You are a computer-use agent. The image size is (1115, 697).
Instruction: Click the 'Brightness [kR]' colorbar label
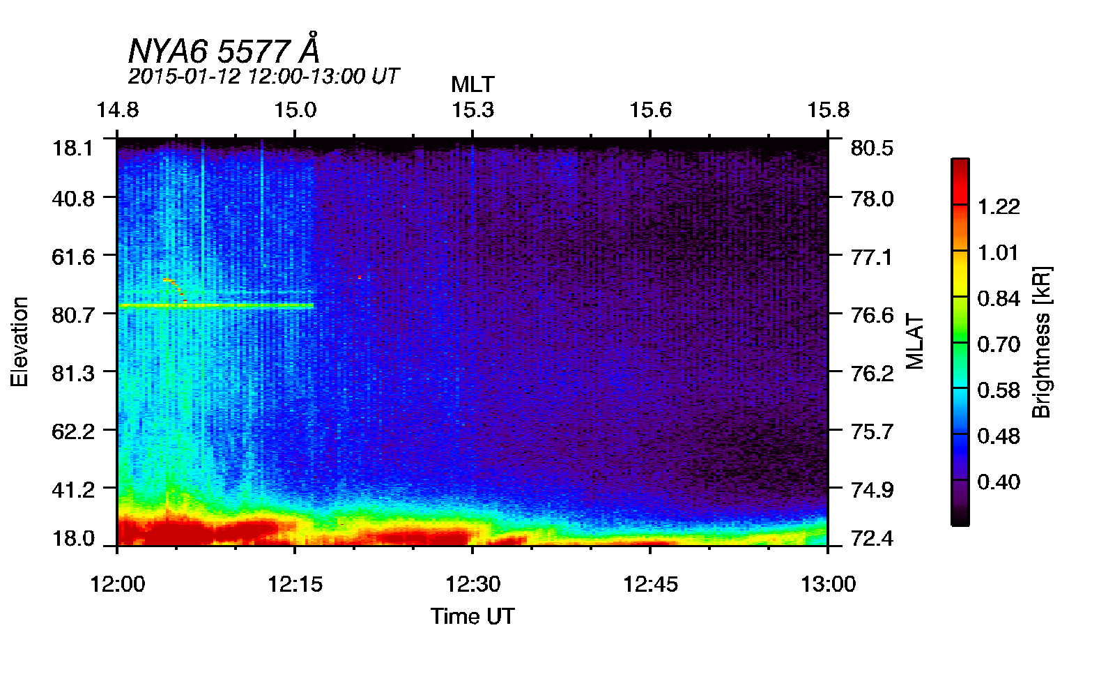1041,342
